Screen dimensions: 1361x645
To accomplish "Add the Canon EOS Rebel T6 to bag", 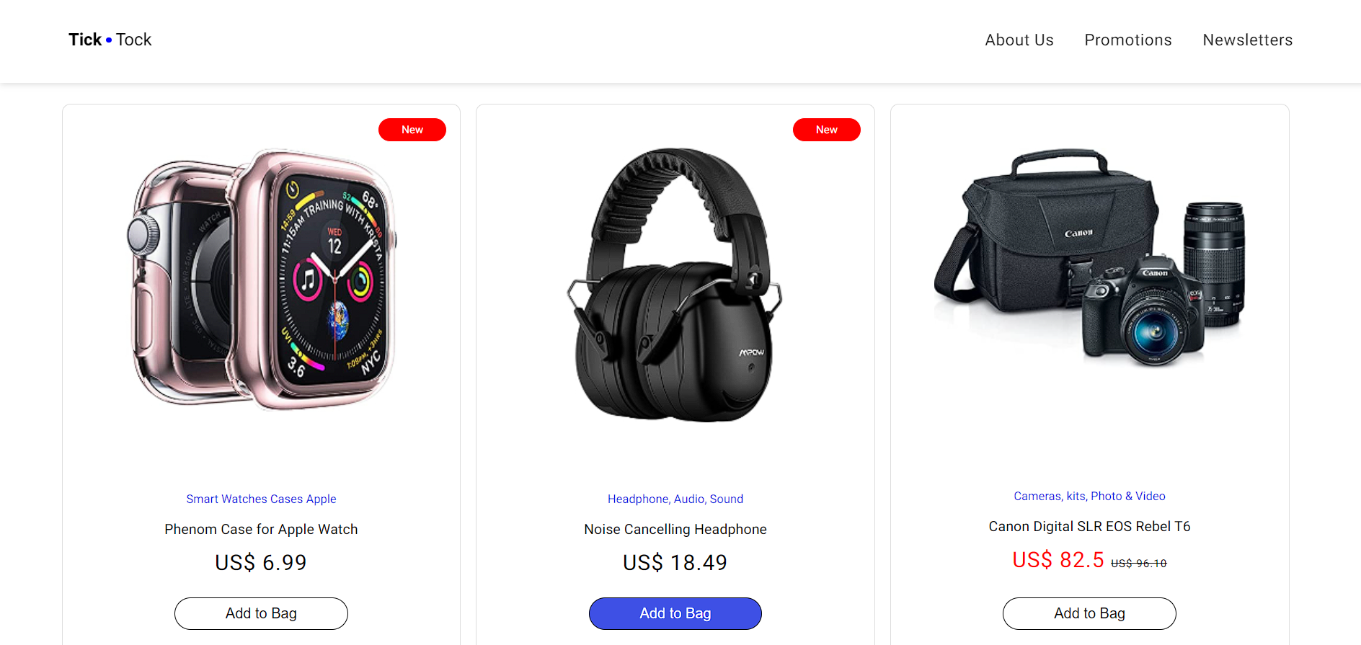I will (1089, 613).
